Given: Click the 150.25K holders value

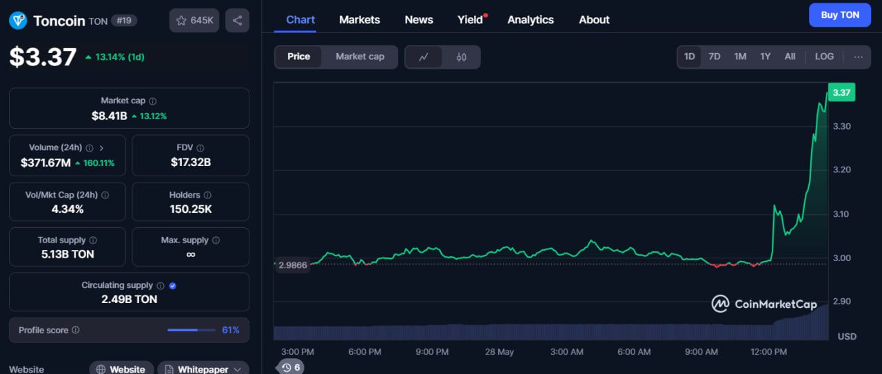Looking at the screenshot, I should click(190, 209).
